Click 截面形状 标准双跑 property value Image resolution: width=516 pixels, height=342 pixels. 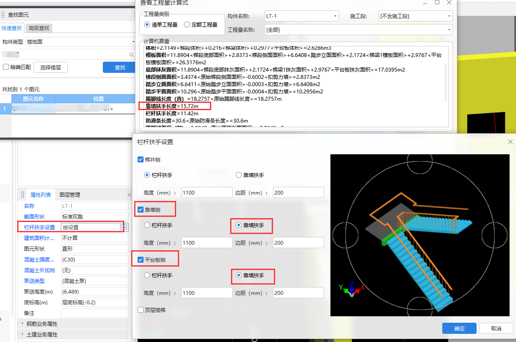point(94,216)
